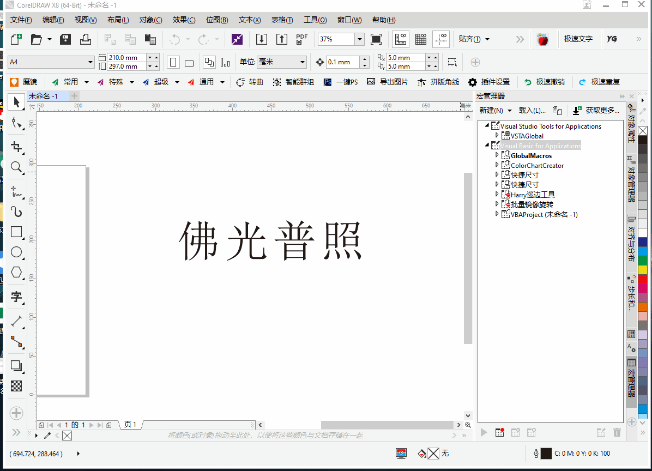Toggle Treat as filled button
This screenshot has height=471, width=652.
click(x=452, y=62)
